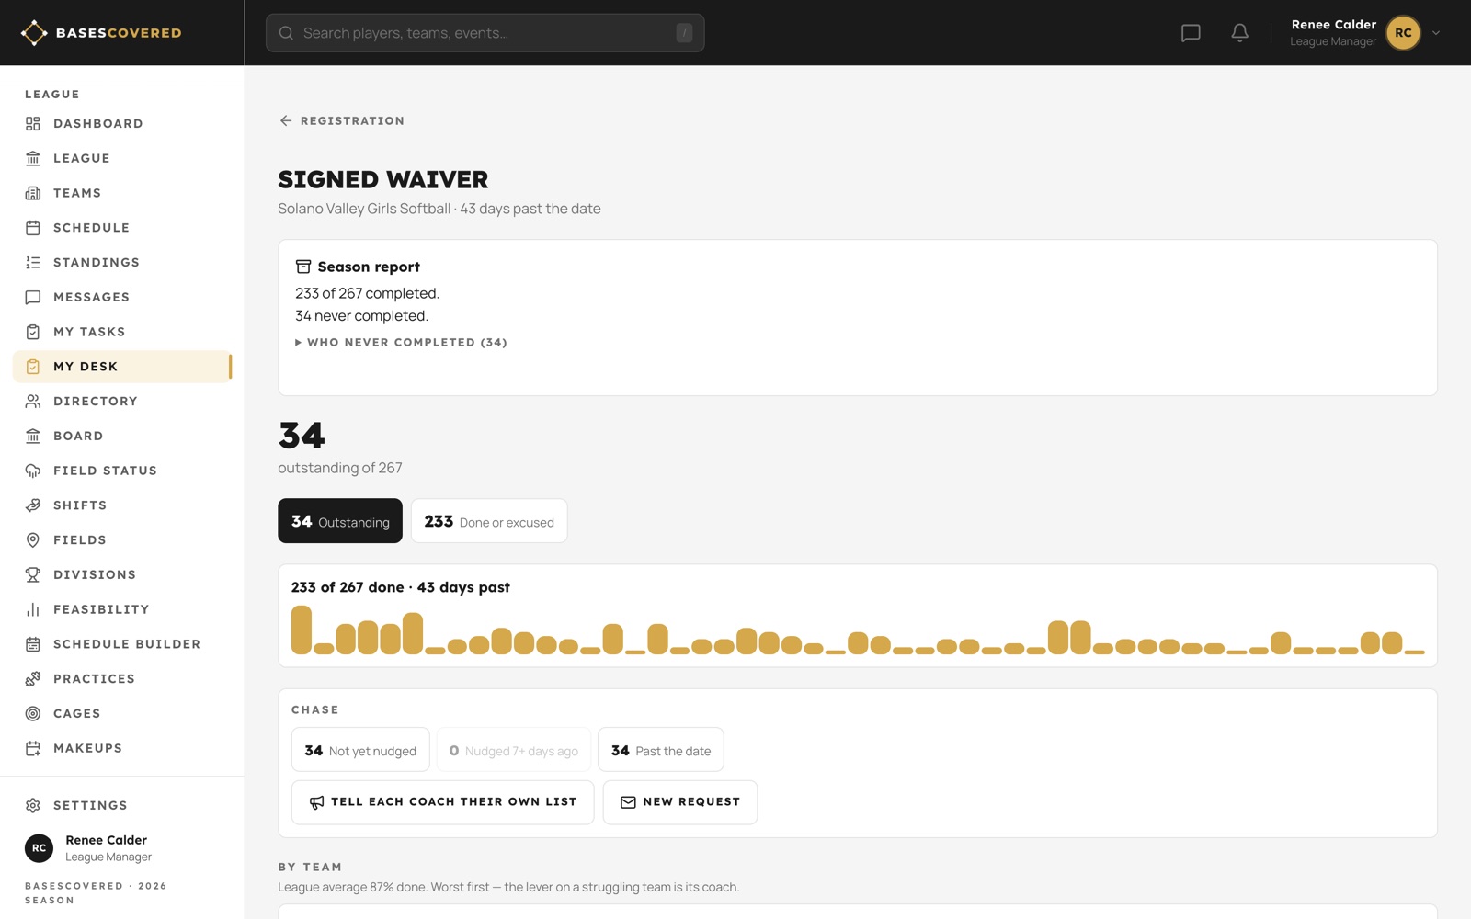Go to Fields in sidebar

point(122,540)
